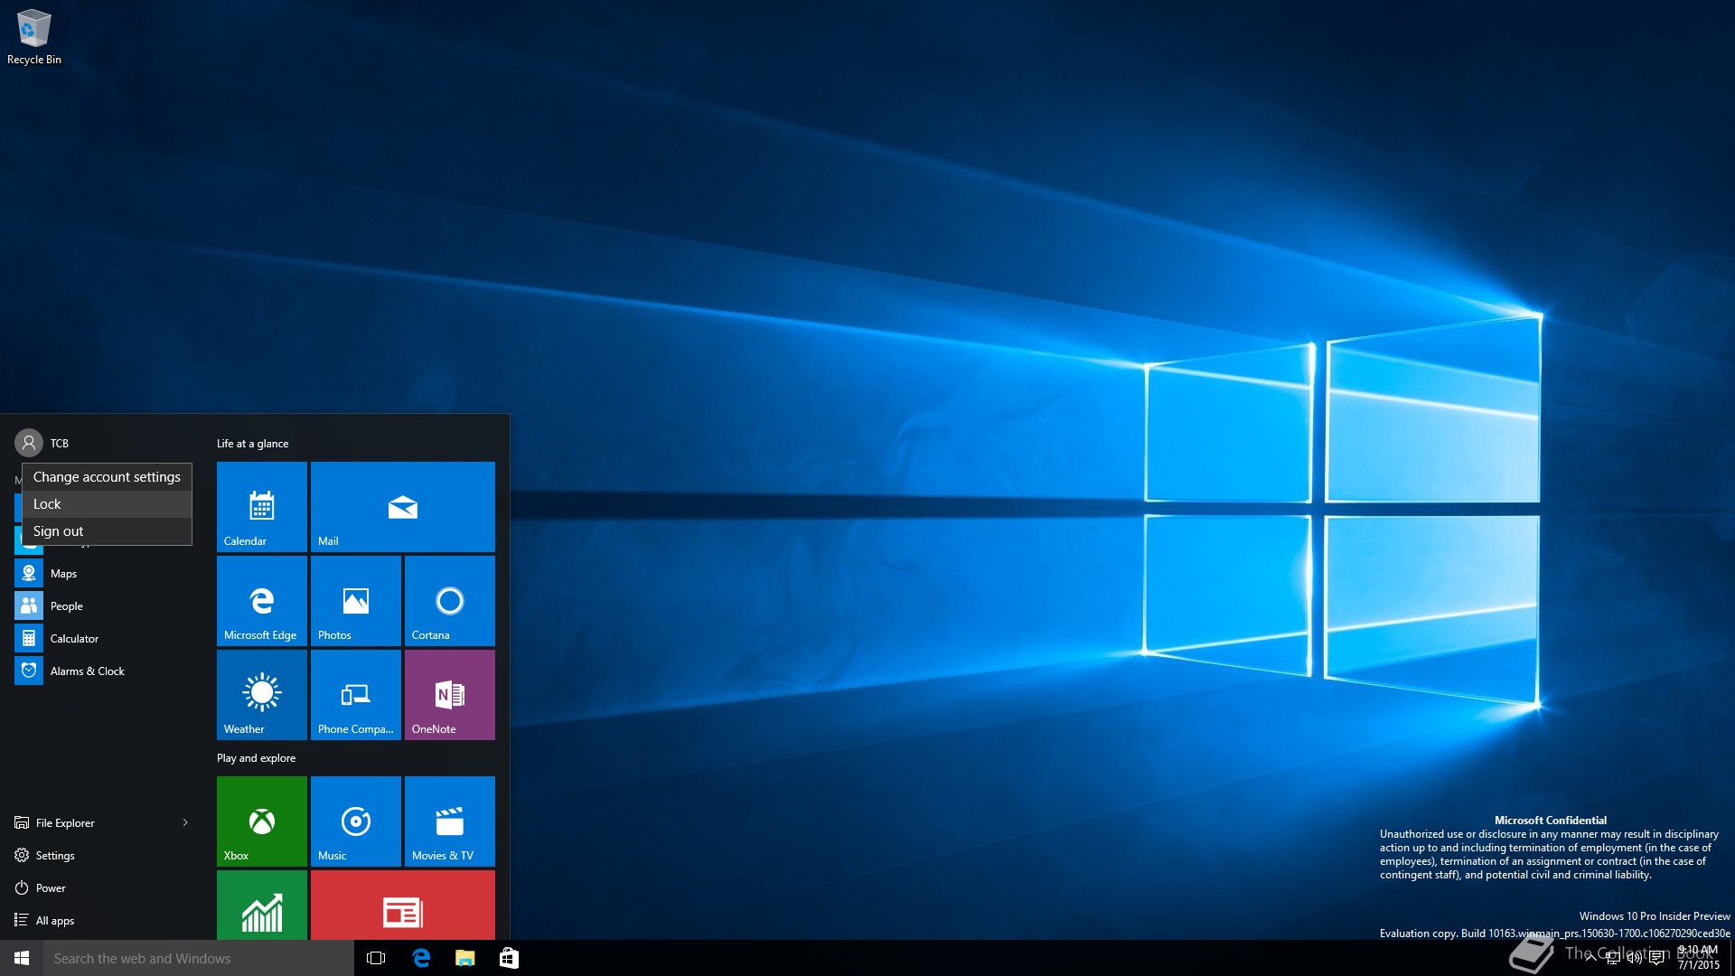Expand the File Explorer jump list arrow
This screenshot has height=976, width=1735.
185,822
